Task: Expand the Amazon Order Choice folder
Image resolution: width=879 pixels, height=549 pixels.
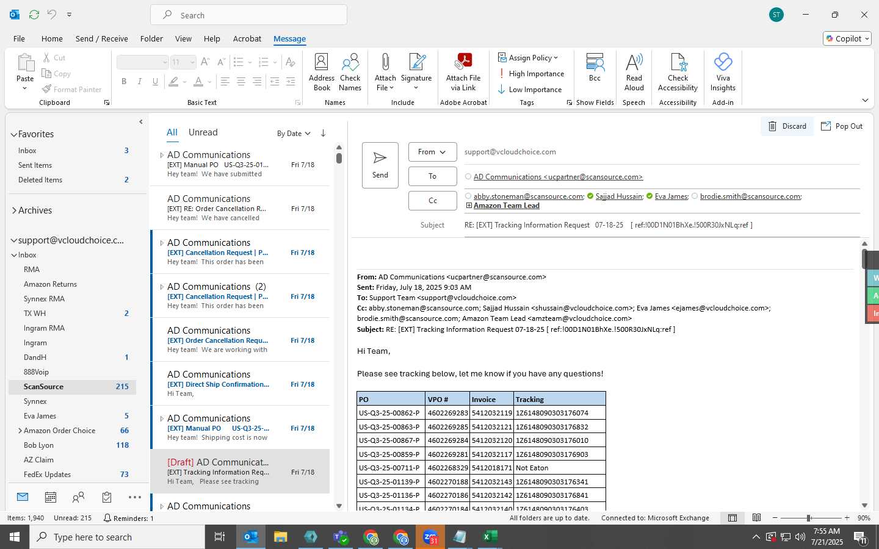Action: click(20, 431)
